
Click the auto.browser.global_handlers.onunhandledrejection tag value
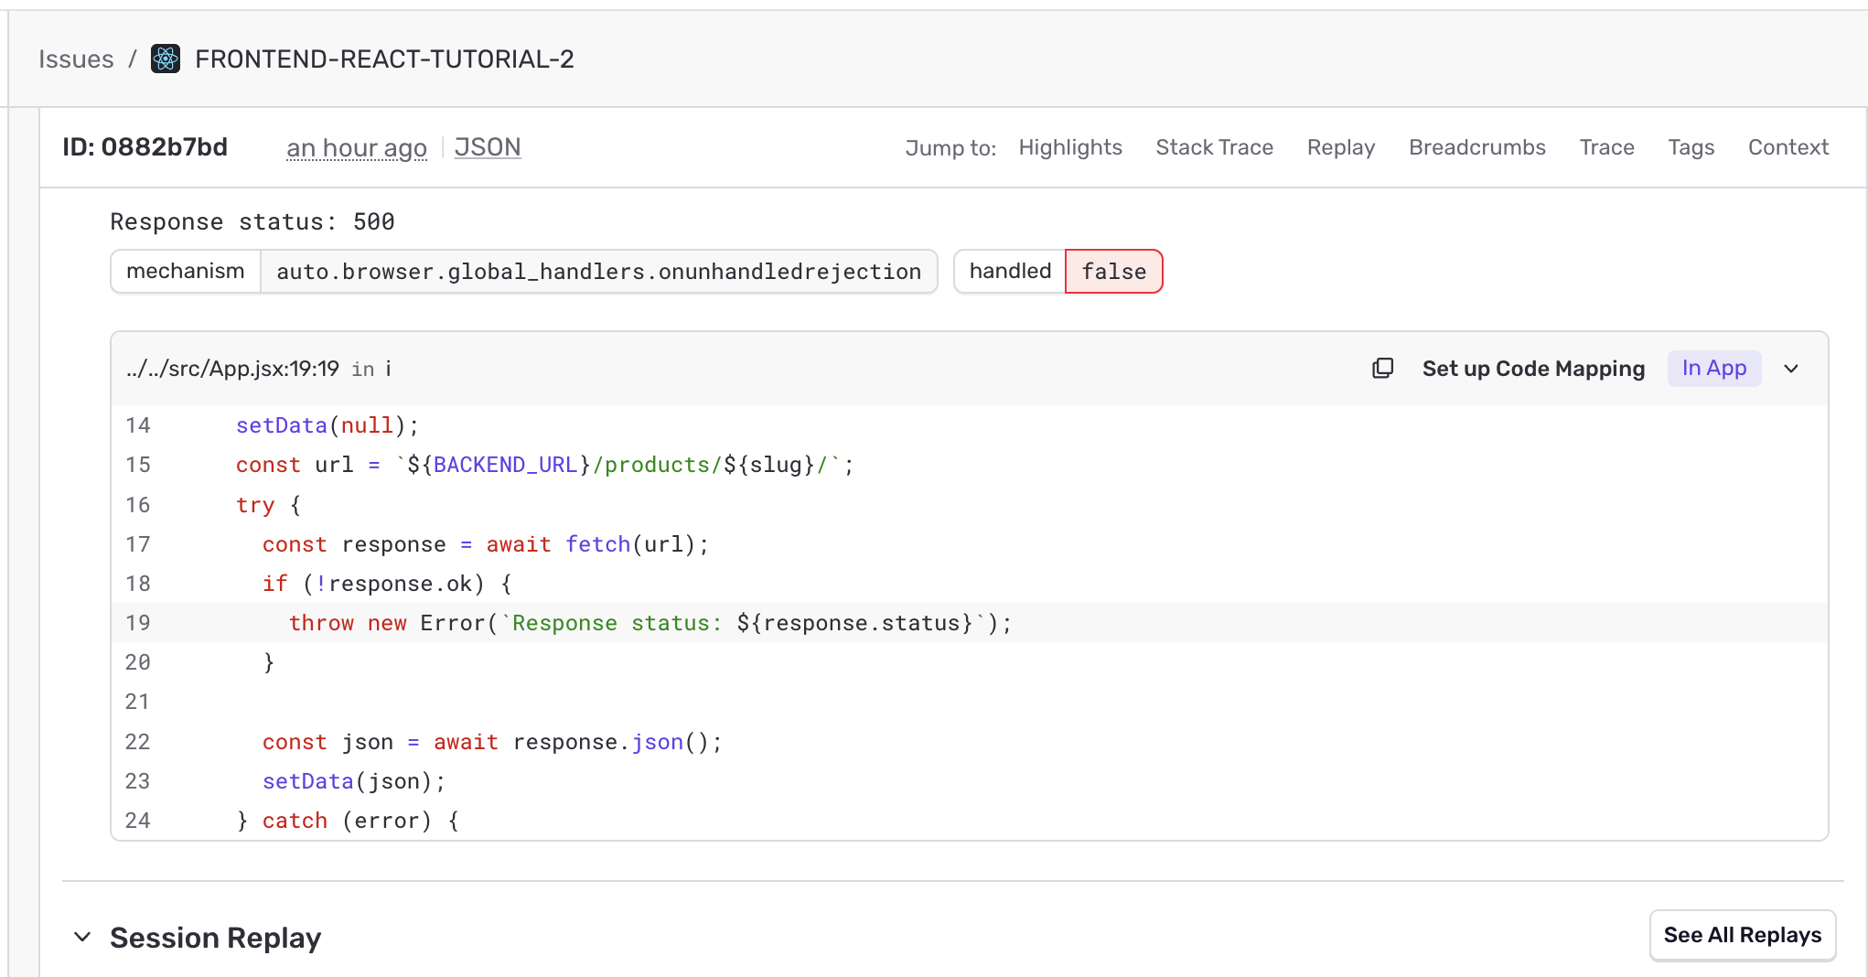click(599, 272)
